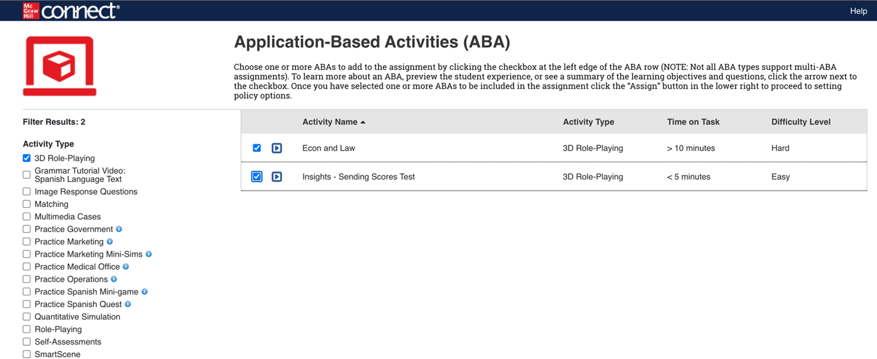877x359 pixels.
Task: Click the Insights - Sending Scores Test name
Action: tap(358, 177)
